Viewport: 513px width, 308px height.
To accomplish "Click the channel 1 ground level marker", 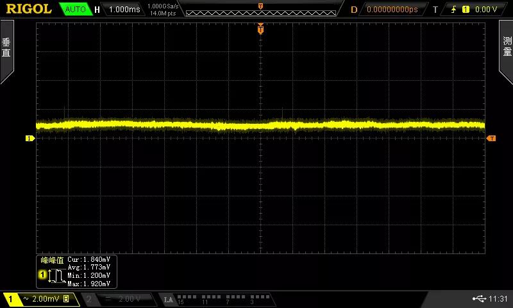I will [x=29, y=139].
